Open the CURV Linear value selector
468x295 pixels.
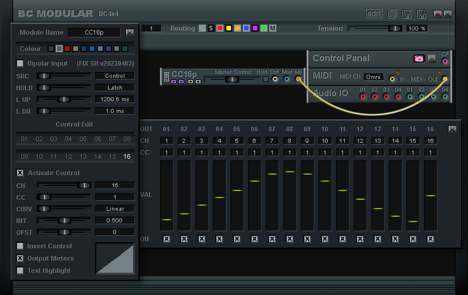[115, 208]
